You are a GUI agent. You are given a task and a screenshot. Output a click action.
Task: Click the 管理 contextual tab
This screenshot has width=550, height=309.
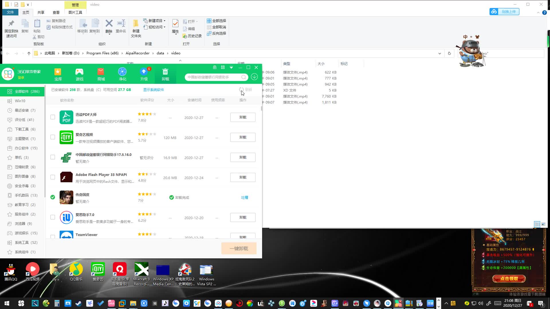tap(75, 5)
